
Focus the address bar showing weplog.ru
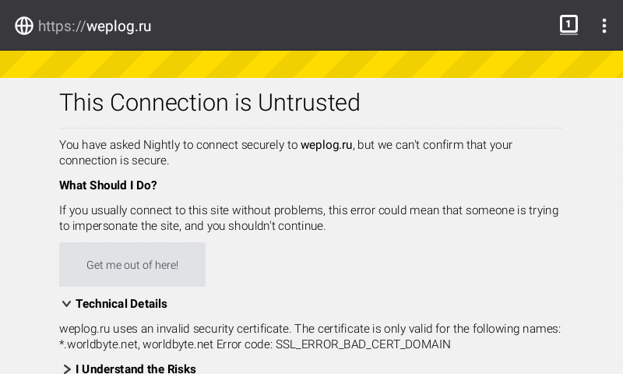point(234,26)
